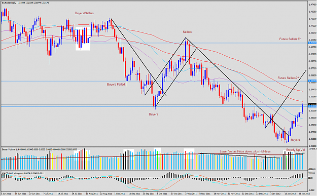This screenshot has height=196, width=317.
Task: Click the '12 Dec 2011' date label
Action: (248, 194)
